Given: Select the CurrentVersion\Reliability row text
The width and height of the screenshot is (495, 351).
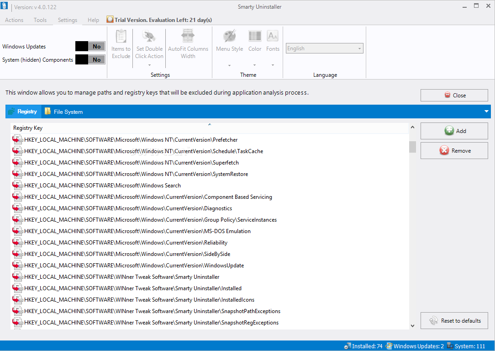Looking at the screenshot, I should (126, 243).
